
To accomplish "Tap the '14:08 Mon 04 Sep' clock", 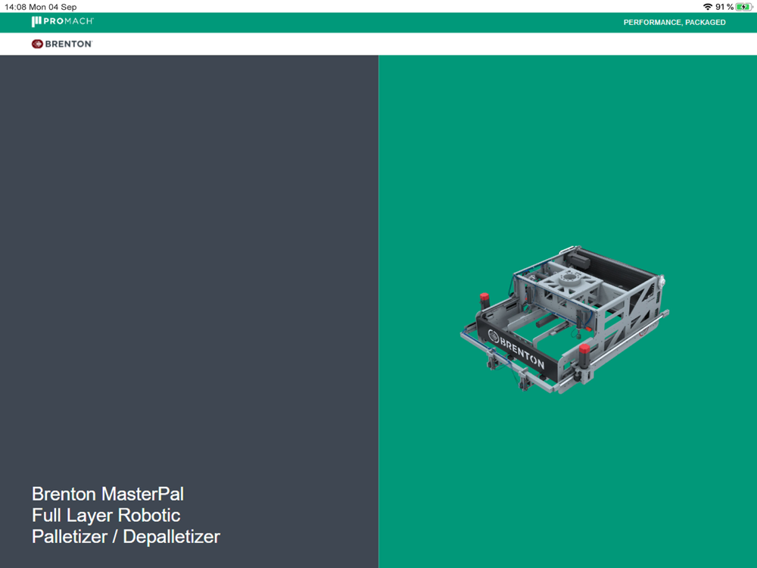I will pos(41,7).
